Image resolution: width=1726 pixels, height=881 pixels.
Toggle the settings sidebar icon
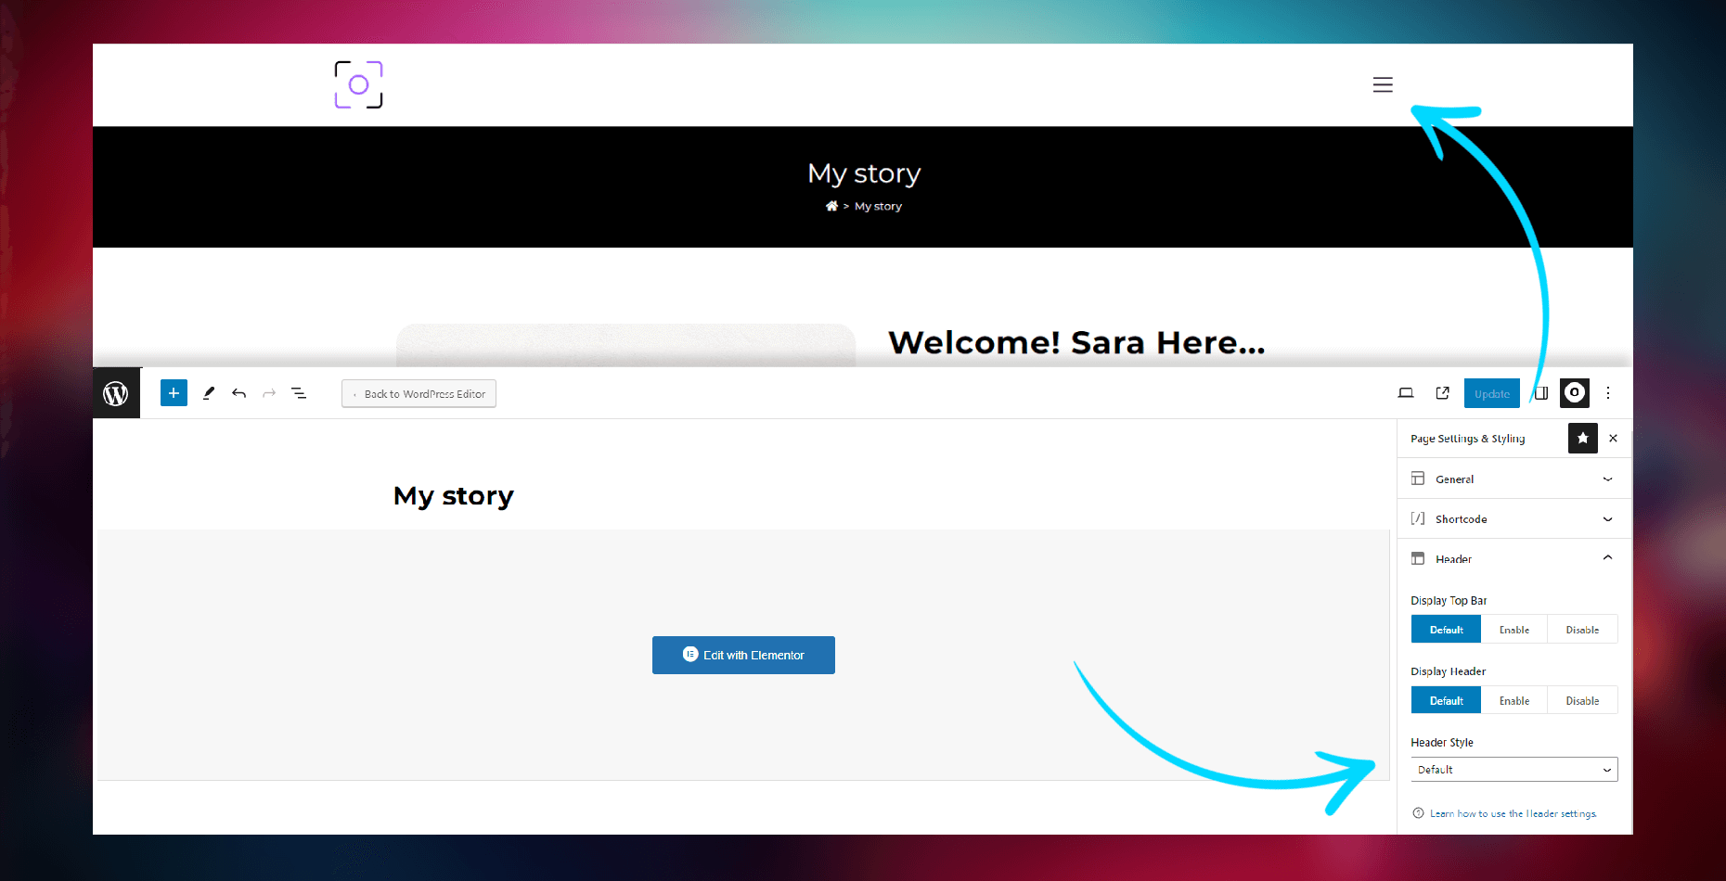pyautogui.click(x=1540, y=393)
